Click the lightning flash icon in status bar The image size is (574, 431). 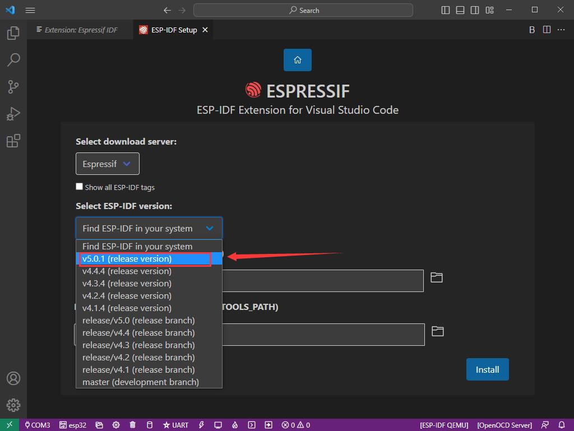point(201,425)
